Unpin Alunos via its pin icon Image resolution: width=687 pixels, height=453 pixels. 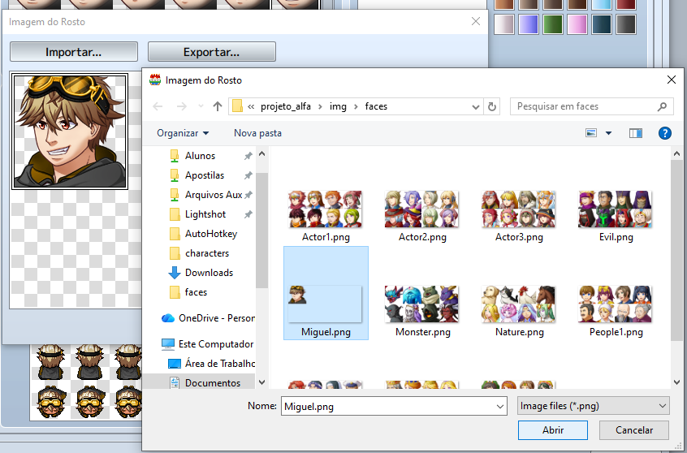coord(248,156)
